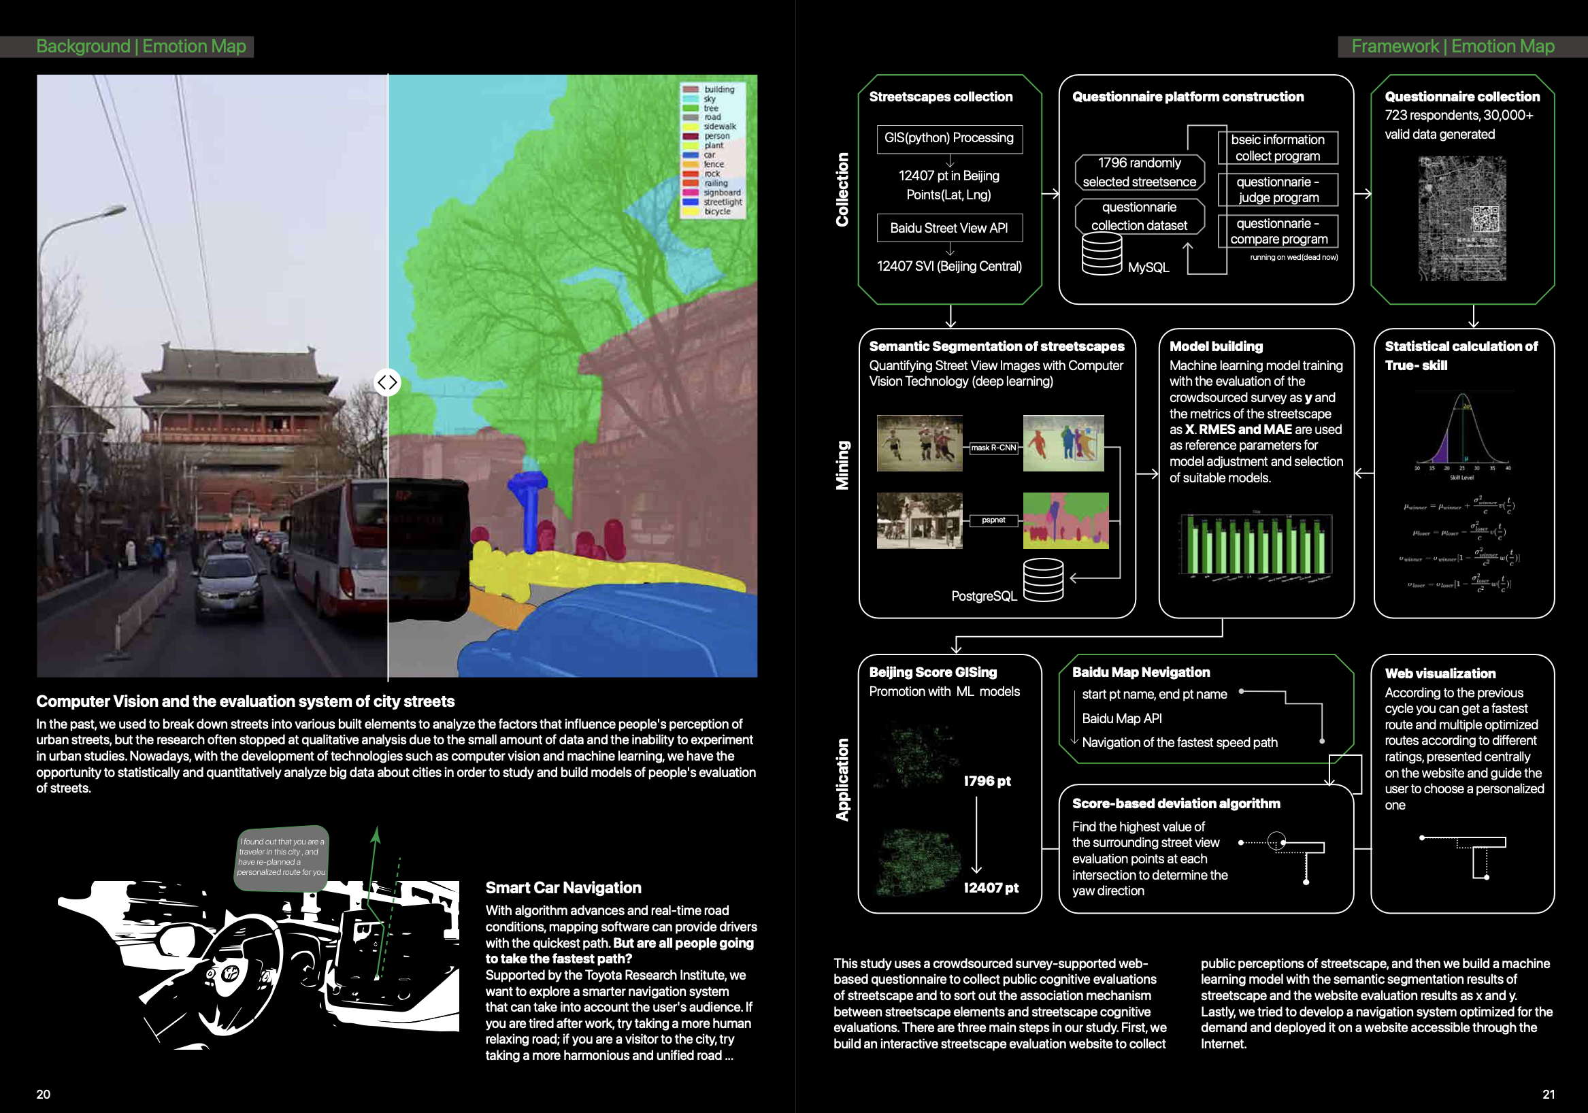Click the route path diagram in Web visualization
Screen dimensions: 1588x1113
click(x=1462, y=857)
